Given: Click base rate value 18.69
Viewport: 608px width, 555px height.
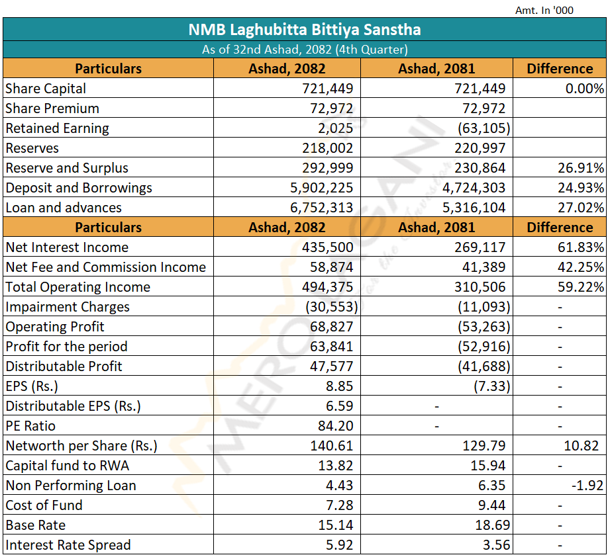Looking at the screenshot, I should click(x=492, y=525).
